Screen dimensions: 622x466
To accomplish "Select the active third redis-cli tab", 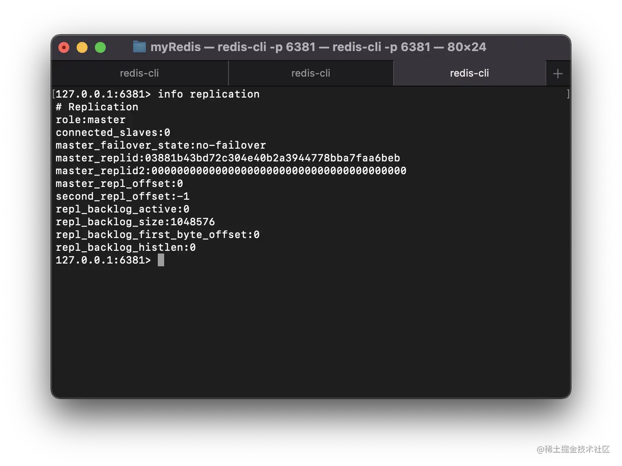I will point(469,73).
